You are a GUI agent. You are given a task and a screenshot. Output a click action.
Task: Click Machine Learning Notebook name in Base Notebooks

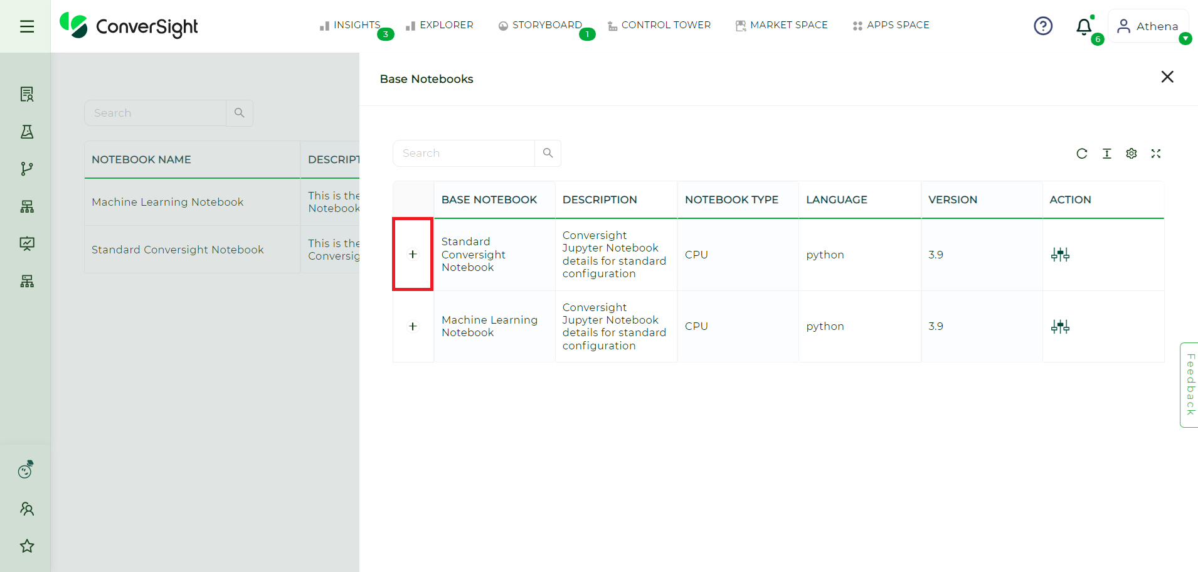pyautogui.click(x=489, y=326)
